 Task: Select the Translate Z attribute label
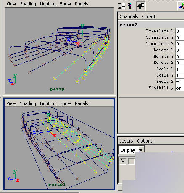click(160, 44)
